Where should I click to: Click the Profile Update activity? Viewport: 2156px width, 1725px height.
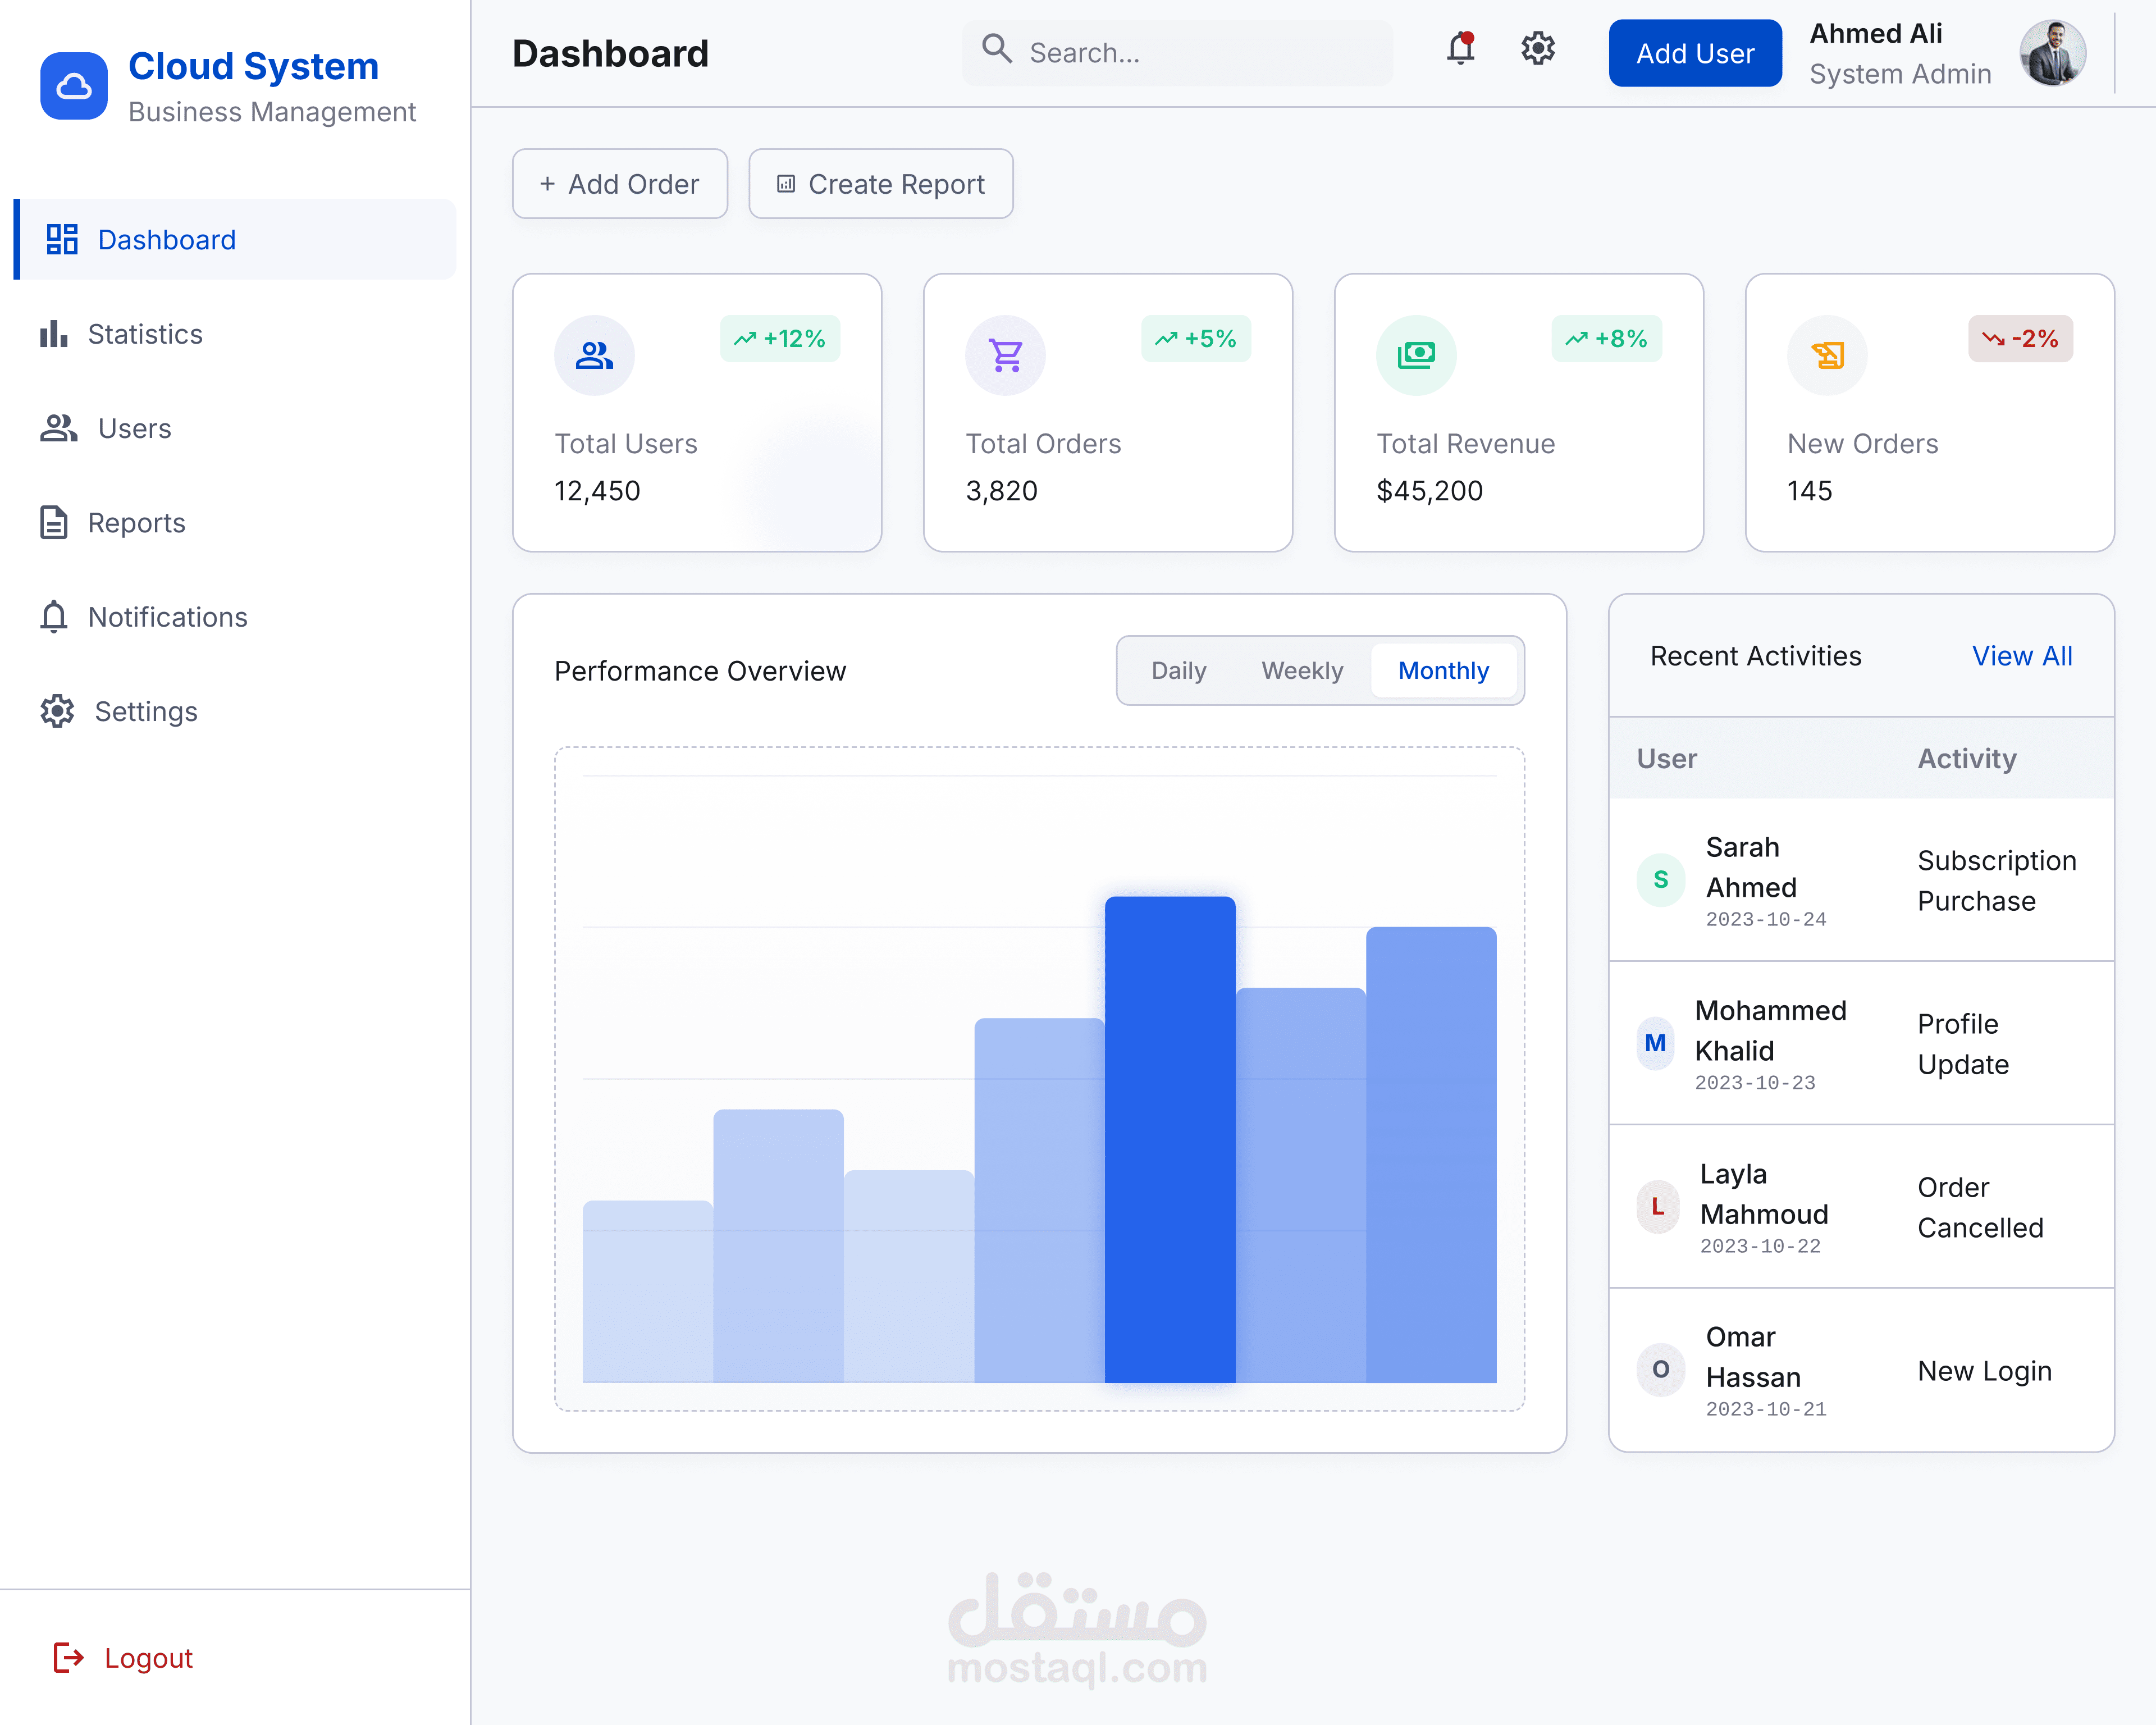coord(1963,1044)
